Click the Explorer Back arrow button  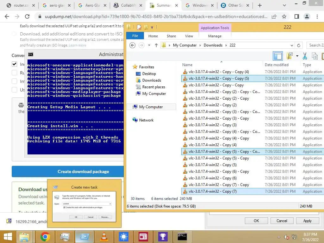pos(132,45)
